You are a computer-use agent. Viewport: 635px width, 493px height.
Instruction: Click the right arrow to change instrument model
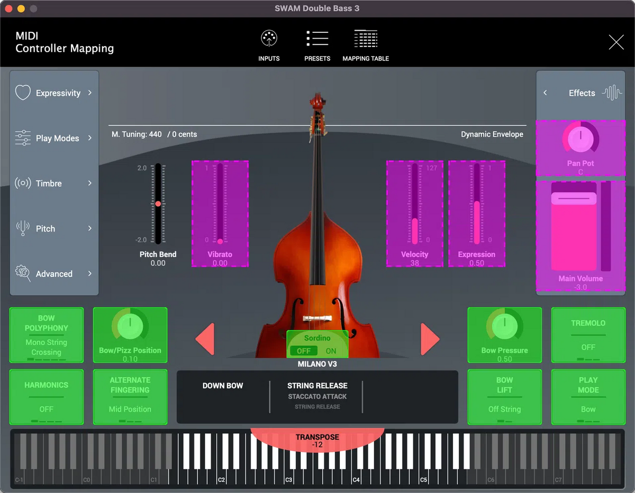429,339
